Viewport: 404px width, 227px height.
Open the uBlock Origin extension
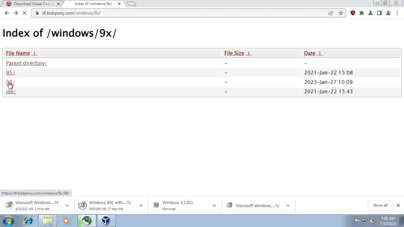click(x=353, y=13)
